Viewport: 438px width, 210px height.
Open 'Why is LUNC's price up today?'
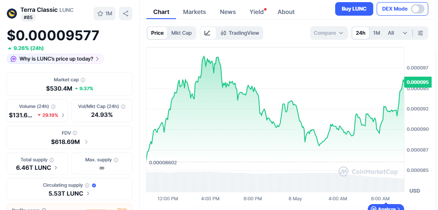tap(55, 59)
